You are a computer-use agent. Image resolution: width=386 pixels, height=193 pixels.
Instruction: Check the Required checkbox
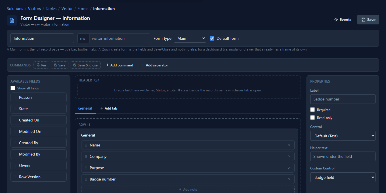click(312, 110)
